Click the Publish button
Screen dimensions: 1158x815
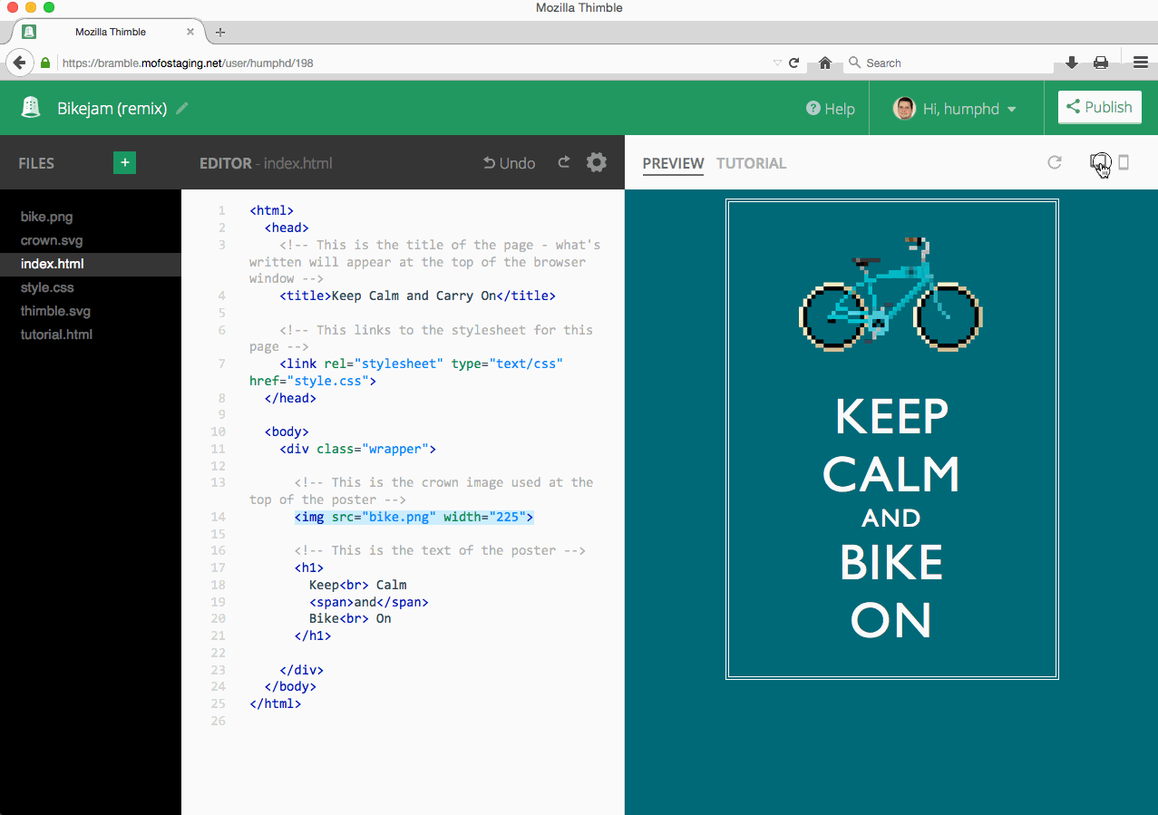[1099, 107]
